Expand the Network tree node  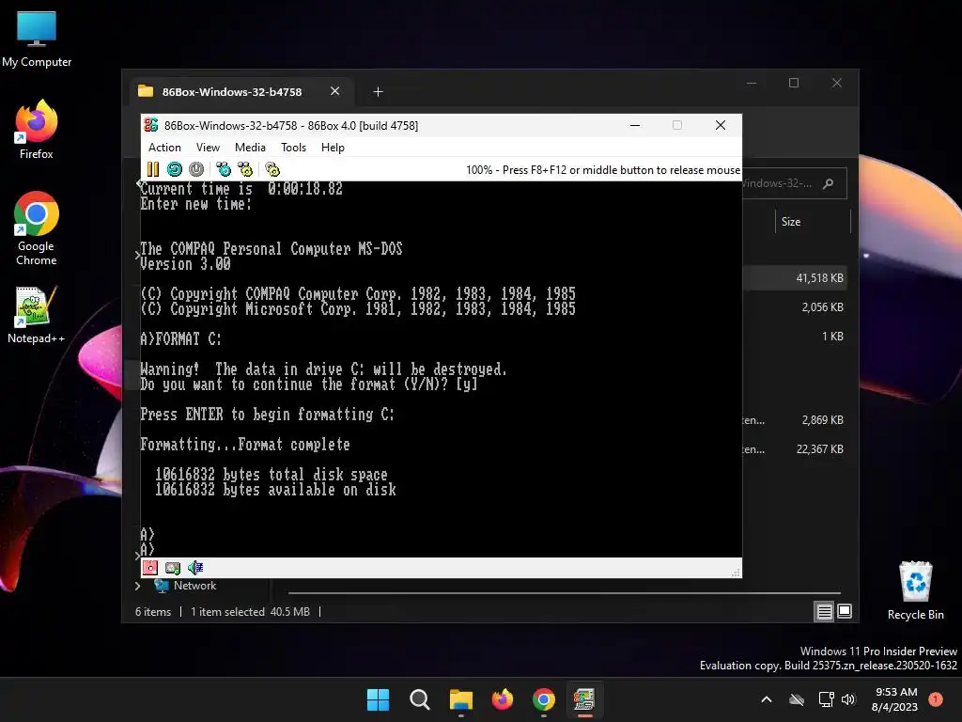point(138,586)
